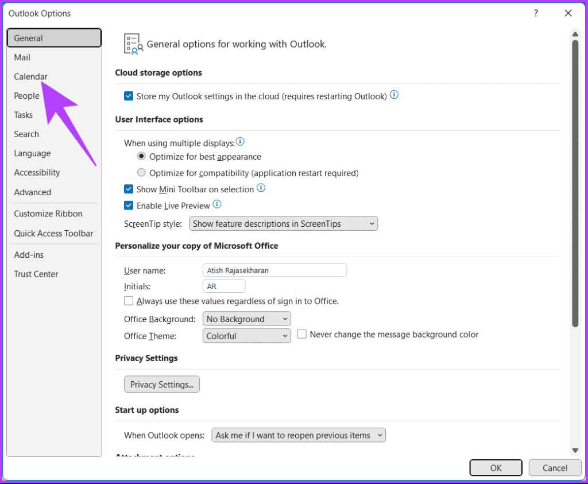The image size is (588, 484).
Task: Click the User name input field
Action: (274, 270)
